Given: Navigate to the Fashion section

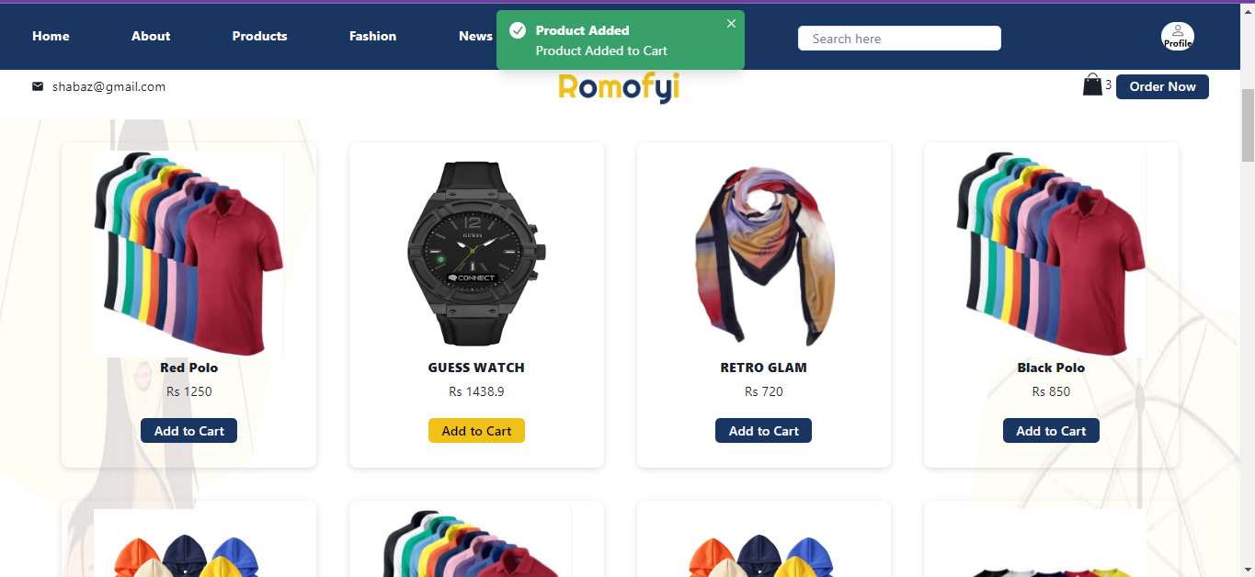Looking at the screenshot, I should tap(372, 36).
